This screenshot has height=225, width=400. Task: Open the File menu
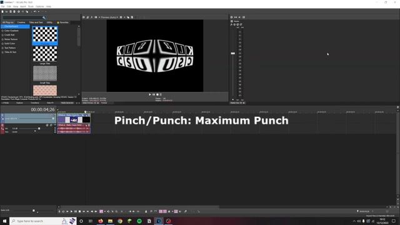point(2,6)
